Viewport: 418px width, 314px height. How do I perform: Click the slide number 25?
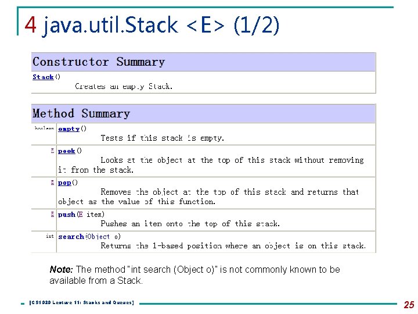pyautogui.click(x=409, y=304)
